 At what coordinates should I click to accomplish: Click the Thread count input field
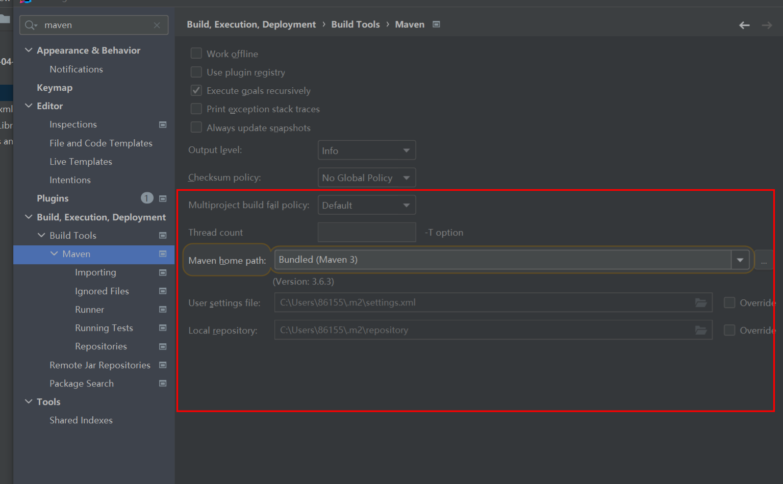pos(367,232)
